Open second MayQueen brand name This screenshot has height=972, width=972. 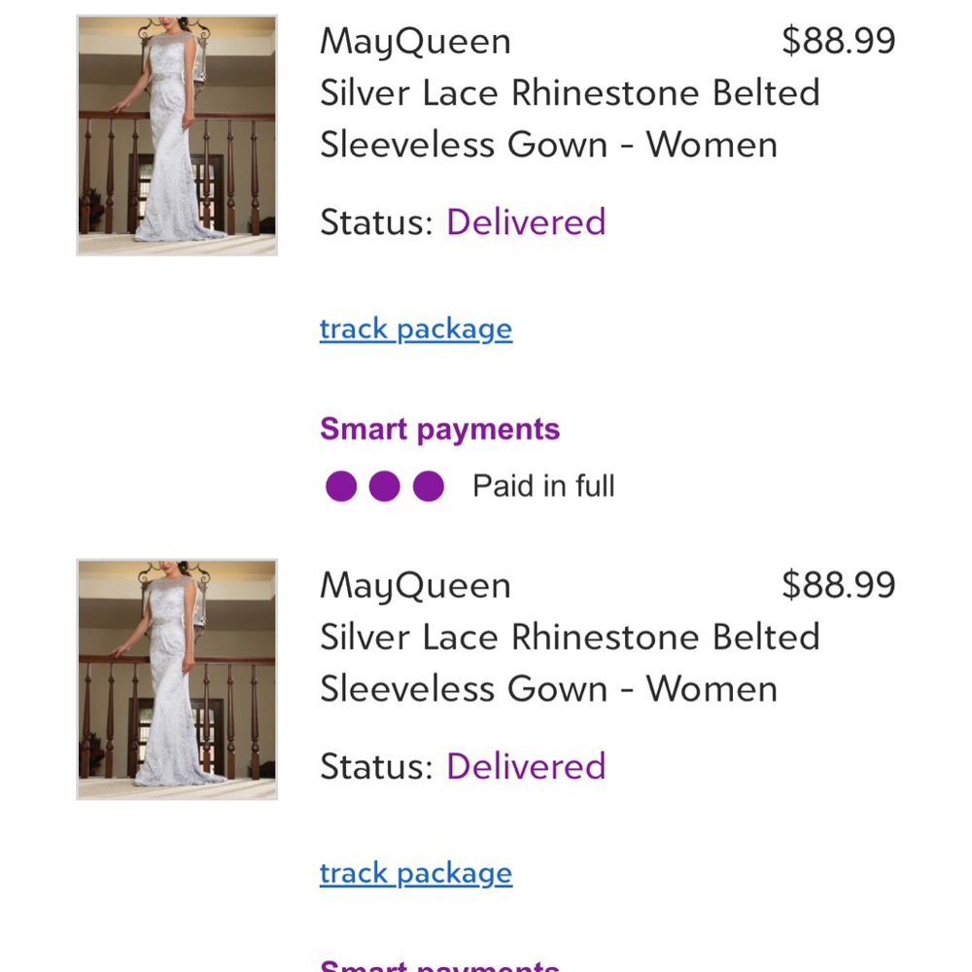[415, 586]
